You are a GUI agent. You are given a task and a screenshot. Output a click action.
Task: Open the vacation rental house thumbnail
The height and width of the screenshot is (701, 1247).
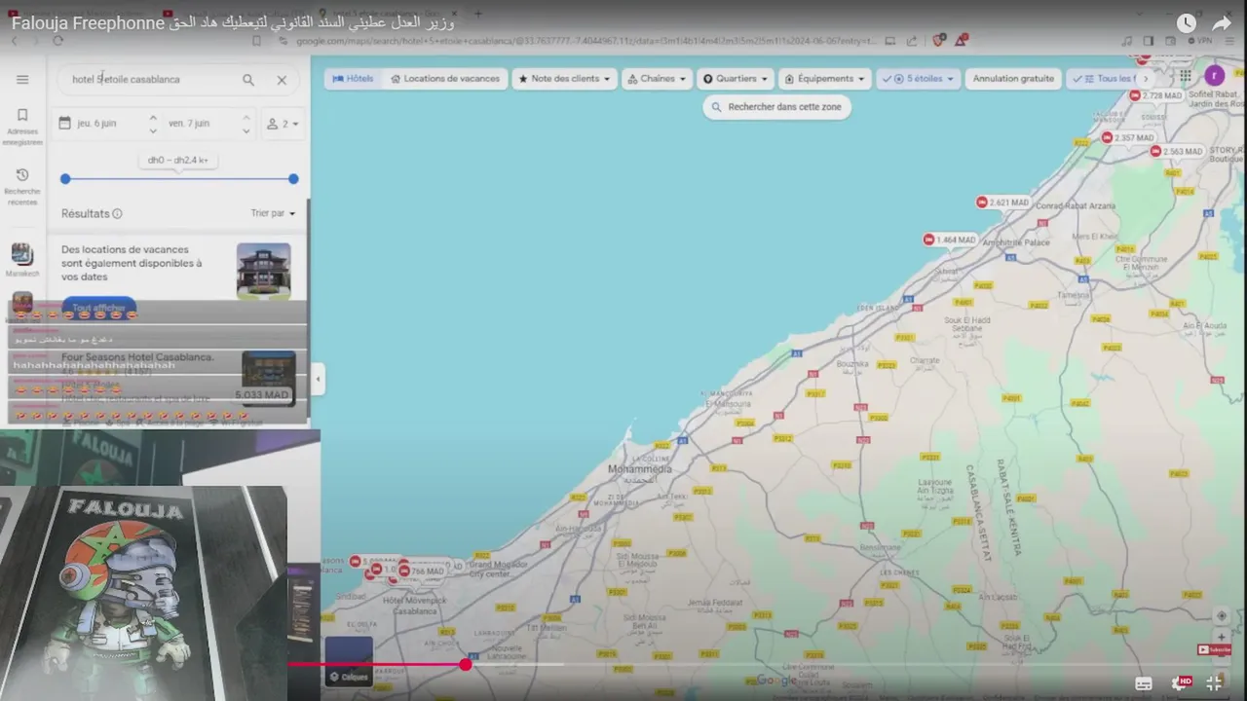tap(264, 271)
